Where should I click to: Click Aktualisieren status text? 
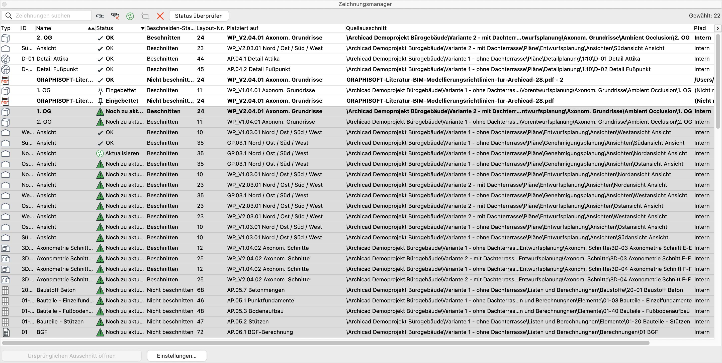[122, 153]
